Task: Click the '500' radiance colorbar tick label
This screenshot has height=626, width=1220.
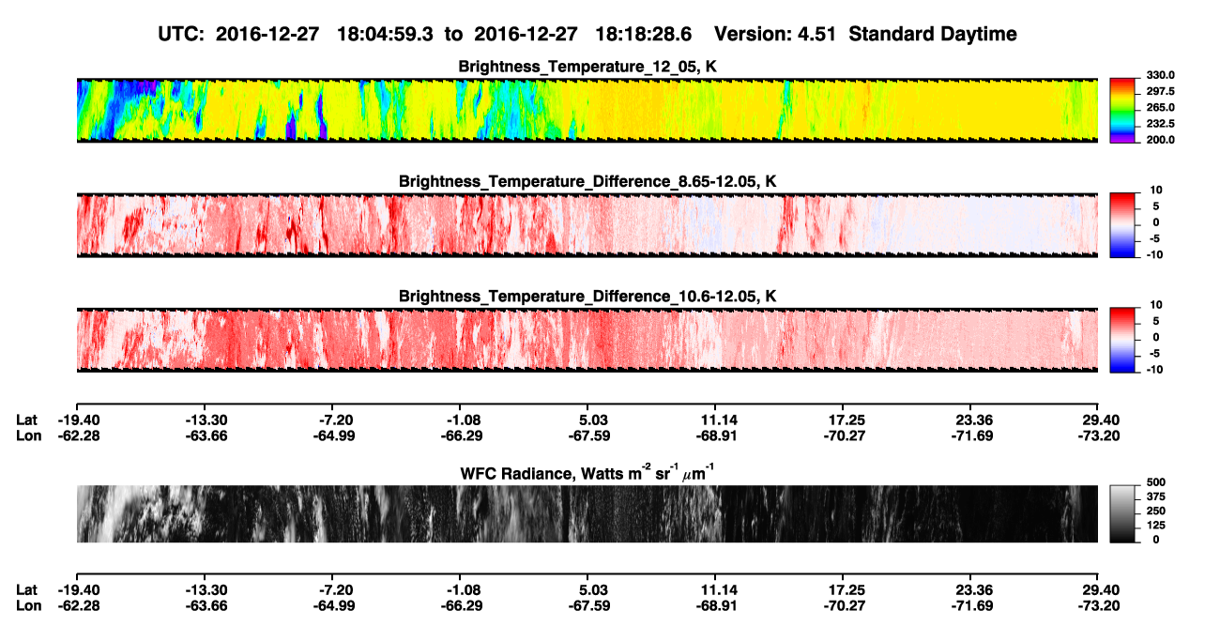Action: pos(1155,481)
